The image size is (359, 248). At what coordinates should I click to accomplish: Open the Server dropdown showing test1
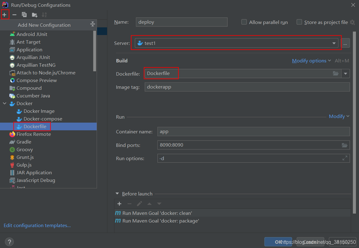click(x=334, y=43)
